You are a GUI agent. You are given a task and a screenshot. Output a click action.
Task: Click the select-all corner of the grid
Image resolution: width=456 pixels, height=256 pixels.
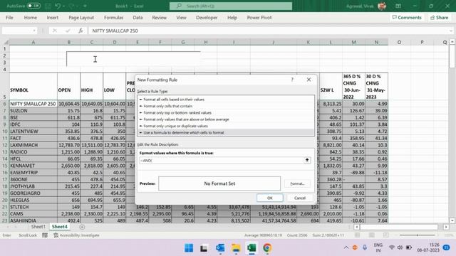pyautogui.click(x=6, y=43)
